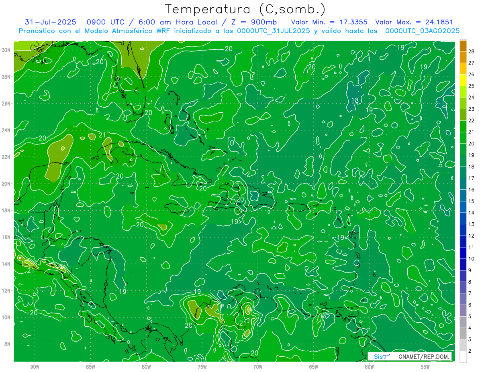Viewport: 482px width, 372px height.
Task: Click the '75W' longitude axis label
Action: [202, 367]
